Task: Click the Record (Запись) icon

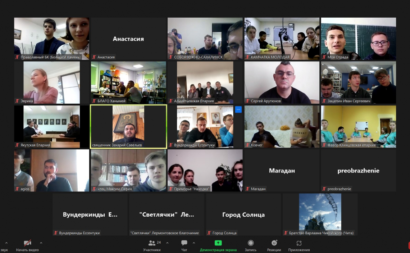Action: (251, 243)
